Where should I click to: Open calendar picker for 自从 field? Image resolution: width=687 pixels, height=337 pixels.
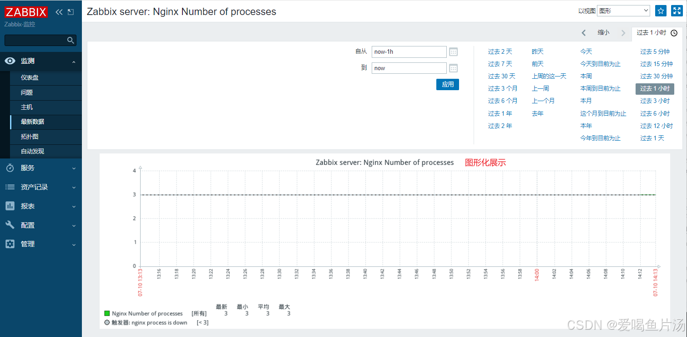pyautogui.click(x=453, y=52)
